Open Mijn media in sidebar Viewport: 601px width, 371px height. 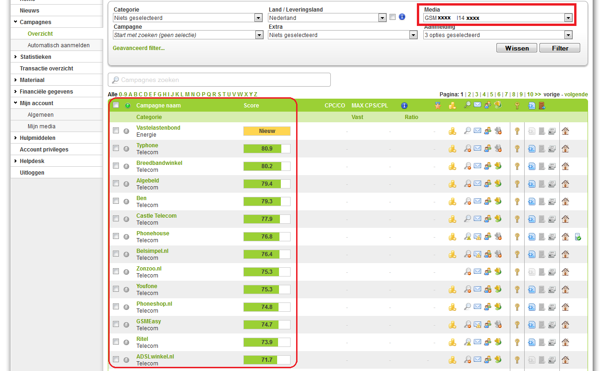click(x=41, y=126)
